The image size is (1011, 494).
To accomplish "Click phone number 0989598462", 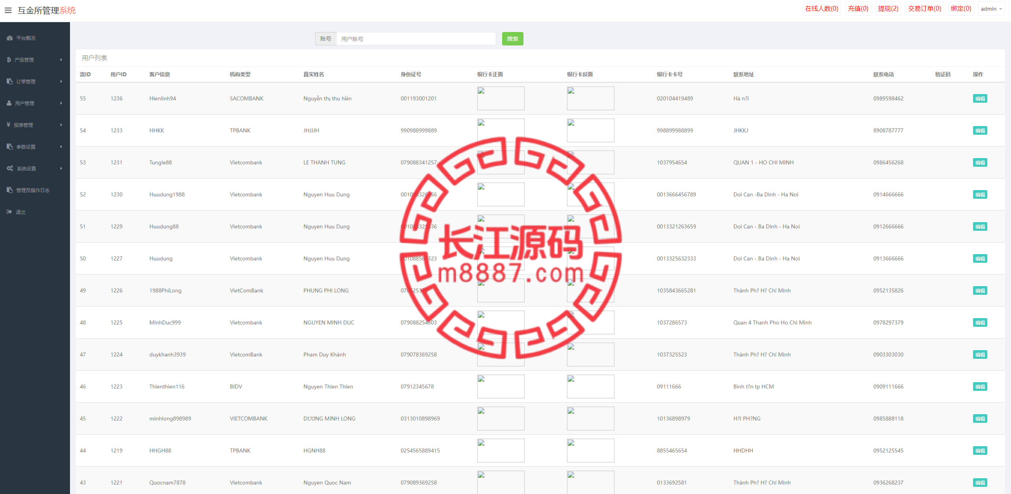I will tap(888, 98).
